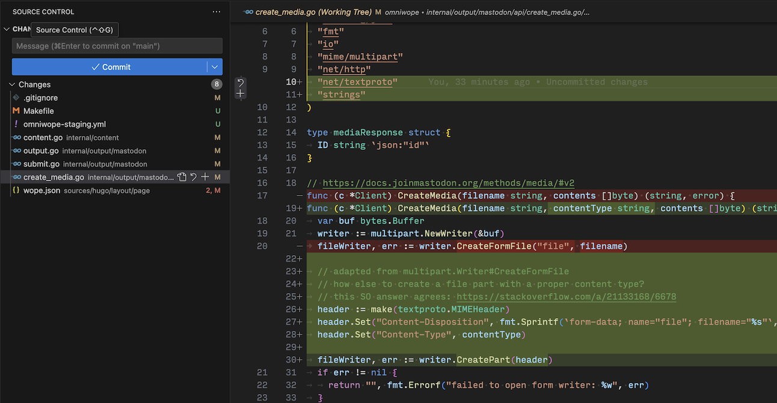777x403 pixels.
Task: Discard changes icon for create_media.go
Action: 194,177
